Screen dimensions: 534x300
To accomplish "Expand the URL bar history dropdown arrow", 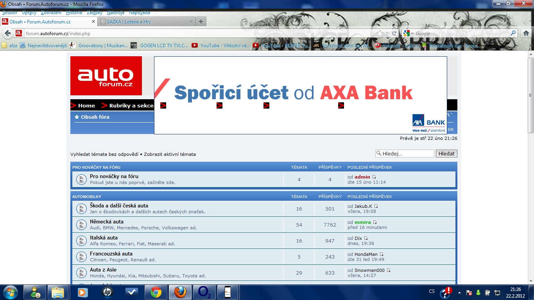I will click(x=387, y=34).
